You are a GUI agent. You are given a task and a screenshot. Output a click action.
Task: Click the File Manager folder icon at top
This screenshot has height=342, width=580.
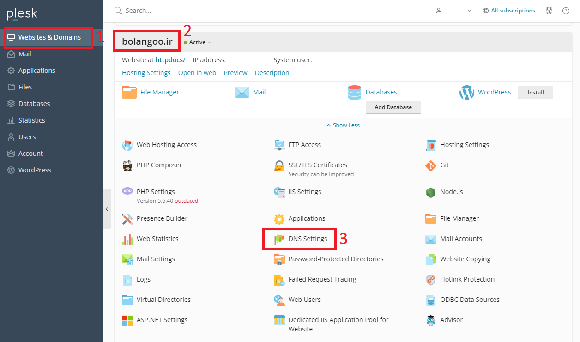pos(129,93)
